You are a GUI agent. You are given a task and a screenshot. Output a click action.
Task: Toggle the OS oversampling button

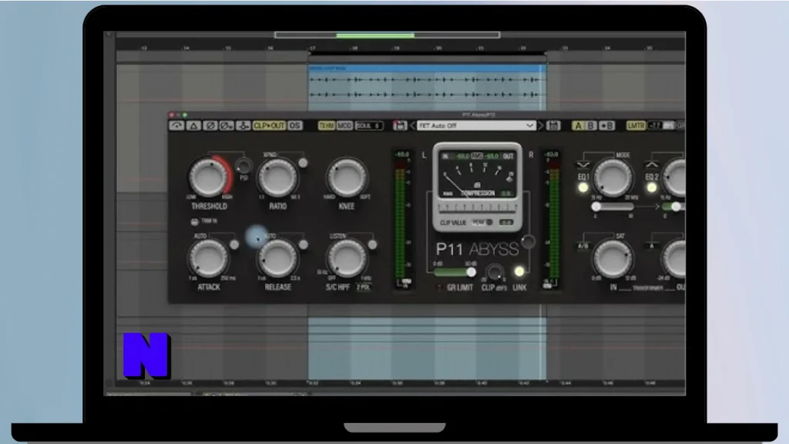tap(295, 126)
